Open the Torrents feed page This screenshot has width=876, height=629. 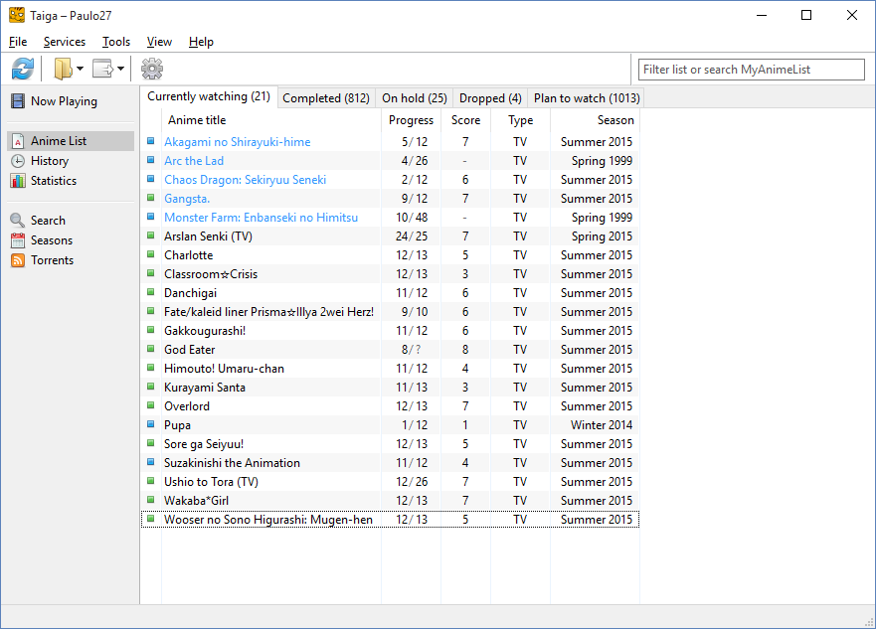pyautogui.click(x=52, y=260)
